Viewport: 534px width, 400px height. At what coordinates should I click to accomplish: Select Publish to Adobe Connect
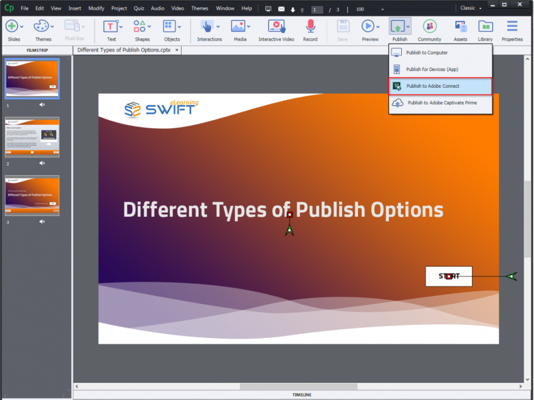tap(440, 86)
